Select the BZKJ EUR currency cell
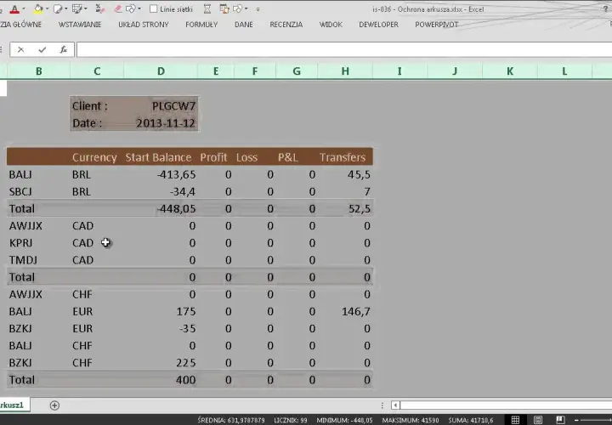Viewport: 612px width, 425px height. point(97,328)
